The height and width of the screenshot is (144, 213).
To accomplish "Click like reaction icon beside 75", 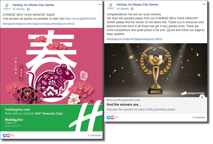I will click(4, 135).
